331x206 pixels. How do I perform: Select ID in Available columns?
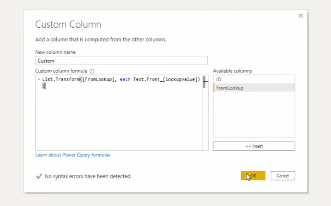pos(254,79)
